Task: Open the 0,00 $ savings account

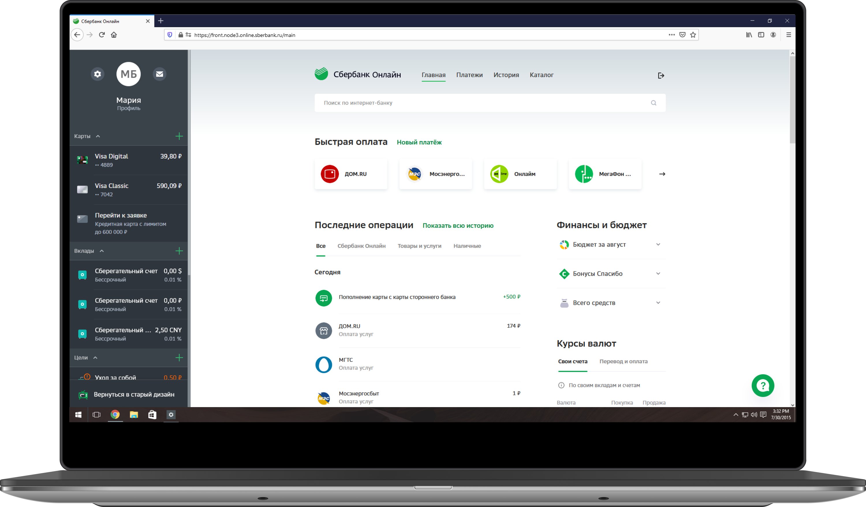Action: (x=128, y=275)
